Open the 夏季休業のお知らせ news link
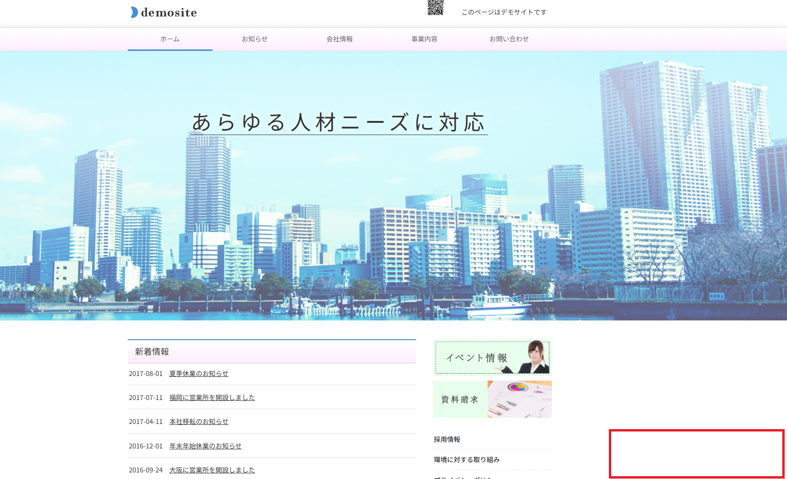This screenshot has height=479, width=787. (198, 374)
